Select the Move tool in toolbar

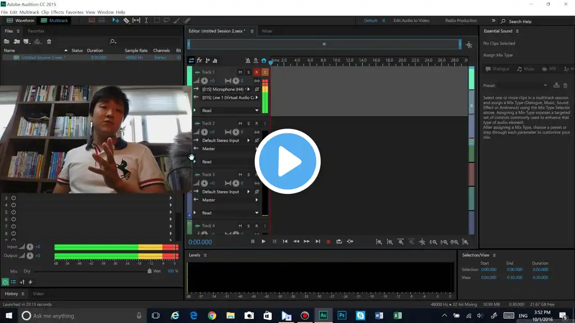[115, 20]
